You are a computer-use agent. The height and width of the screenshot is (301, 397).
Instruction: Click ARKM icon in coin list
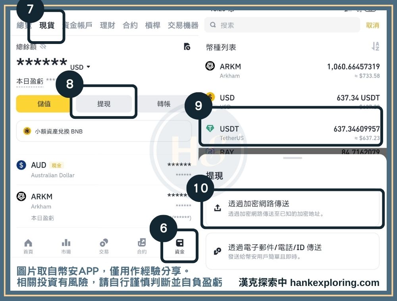click(210, 66)
